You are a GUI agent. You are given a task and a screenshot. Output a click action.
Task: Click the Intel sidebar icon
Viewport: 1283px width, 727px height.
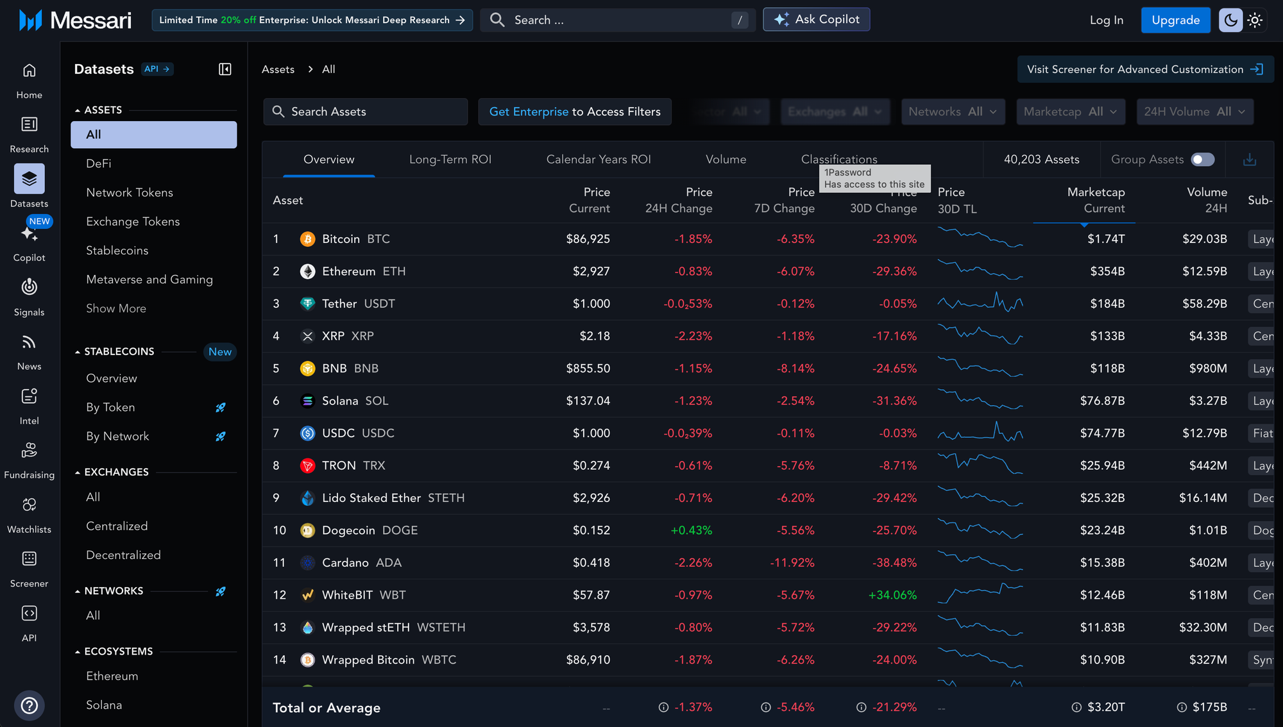[x=29, y=397]
